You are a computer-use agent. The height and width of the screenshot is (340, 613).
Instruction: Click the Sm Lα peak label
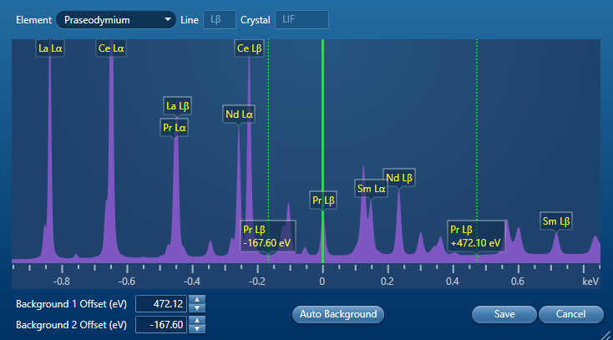(x=372, y=189)
